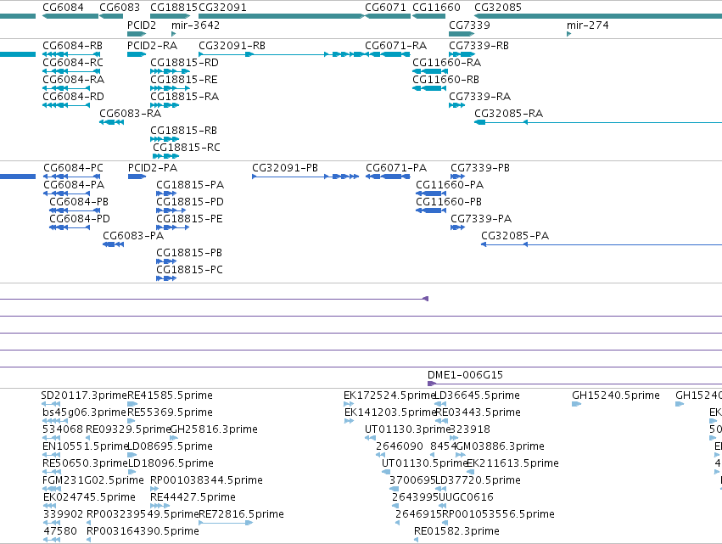Click the CG32091 gene label
This screenshot has height=544, width=722.
point(222,8)
